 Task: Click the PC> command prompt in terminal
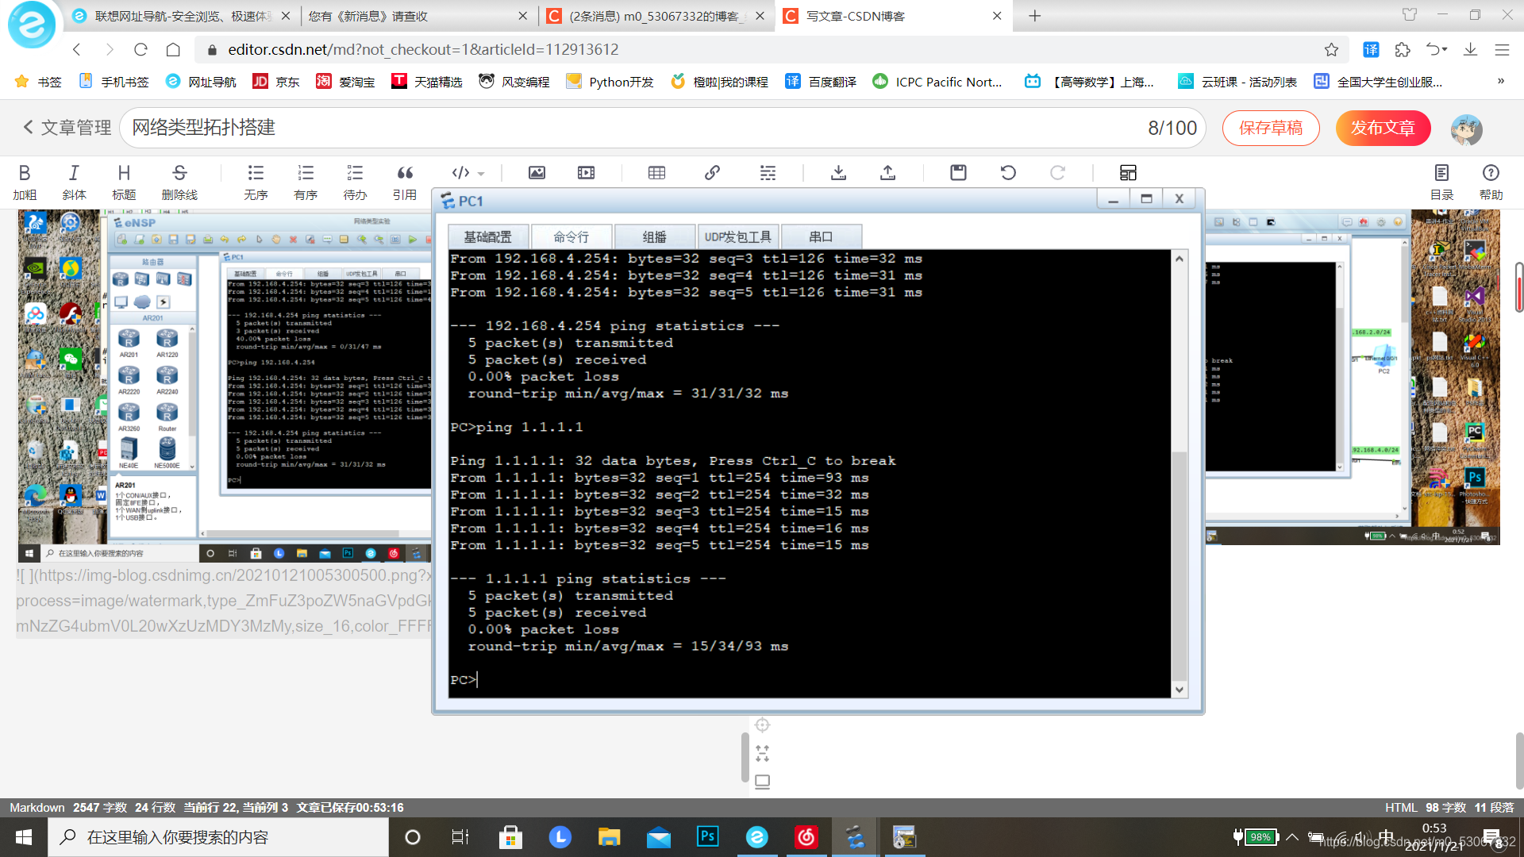[x=464, y=680]
